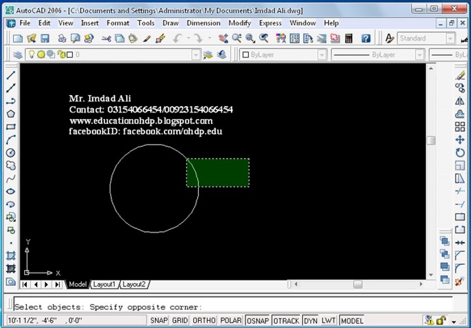The width and height of the screenshot is (471, 328).
Task: Select the Line tool in Draw toolbar
Action: [11, 75]
